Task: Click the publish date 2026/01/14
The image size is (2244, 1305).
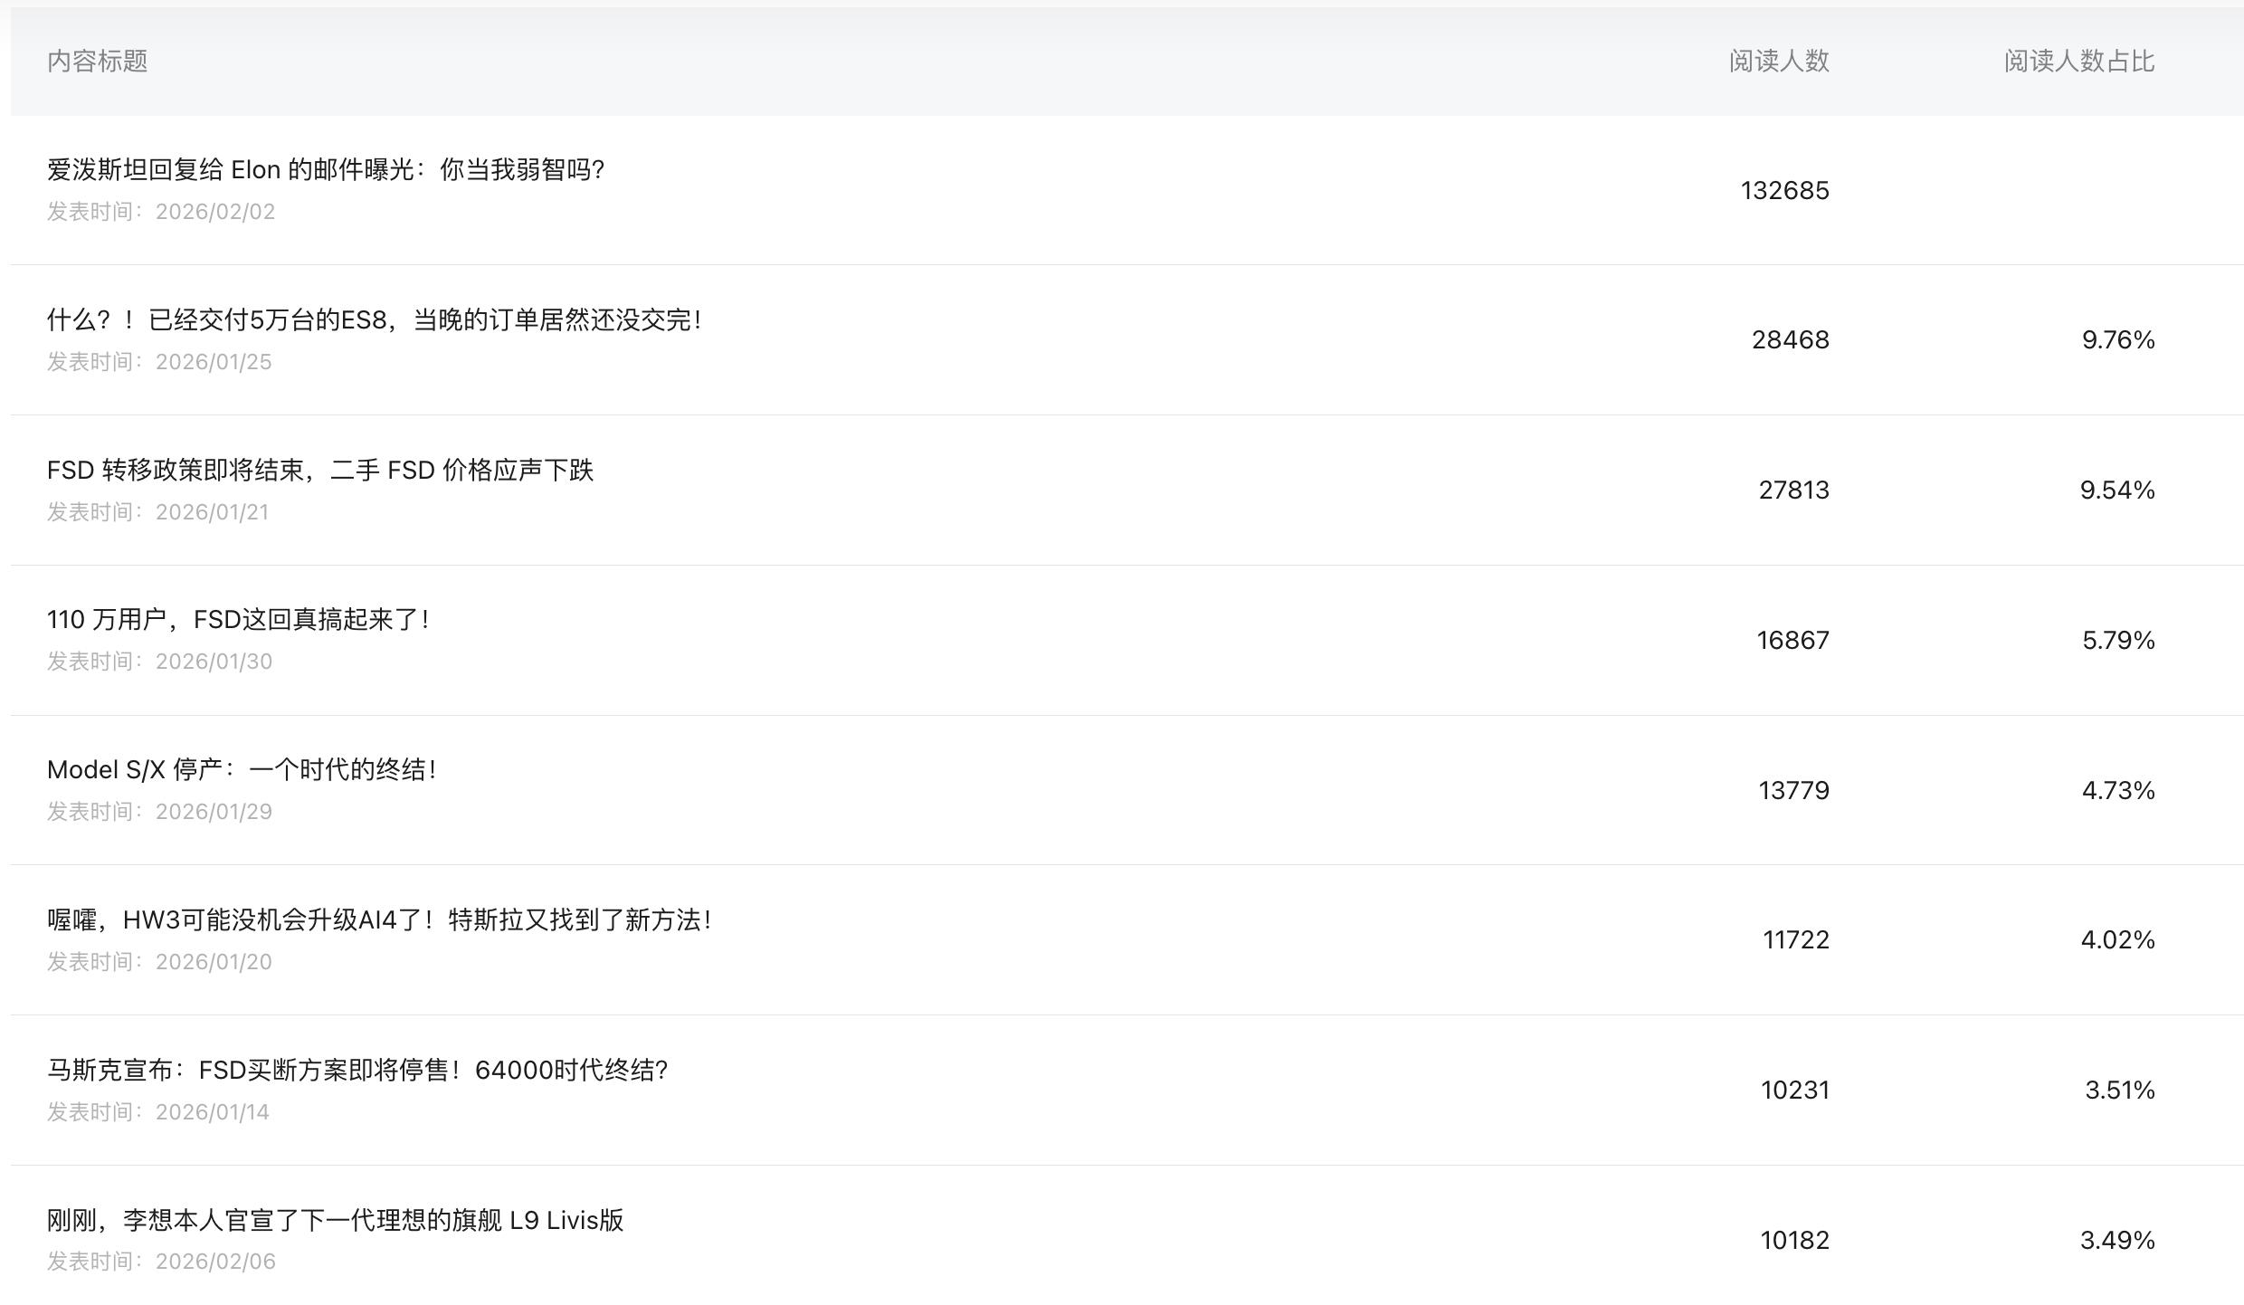Action: (x=212, y=1112)
